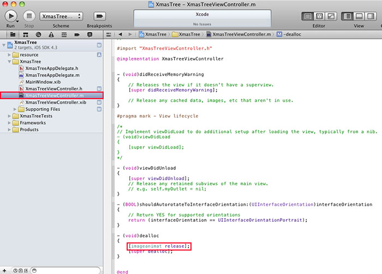Open the XmasTree scheme dropdown
Screen dimensions: 382x274
(x=61, y=16)
